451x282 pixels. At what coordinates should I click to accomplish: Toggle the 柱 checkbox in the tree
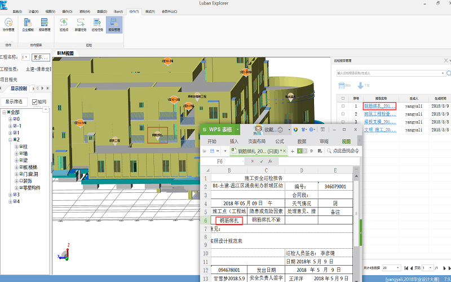pyautogui.click(x=21, y=147)
